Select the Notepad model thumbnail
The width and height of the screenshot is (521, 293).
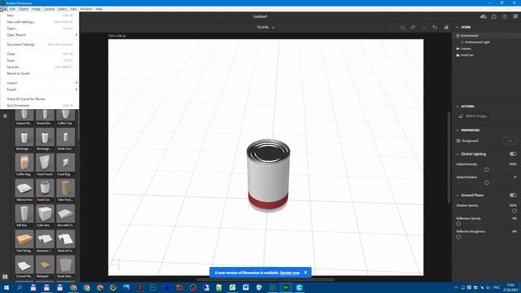tap(45, 265)
